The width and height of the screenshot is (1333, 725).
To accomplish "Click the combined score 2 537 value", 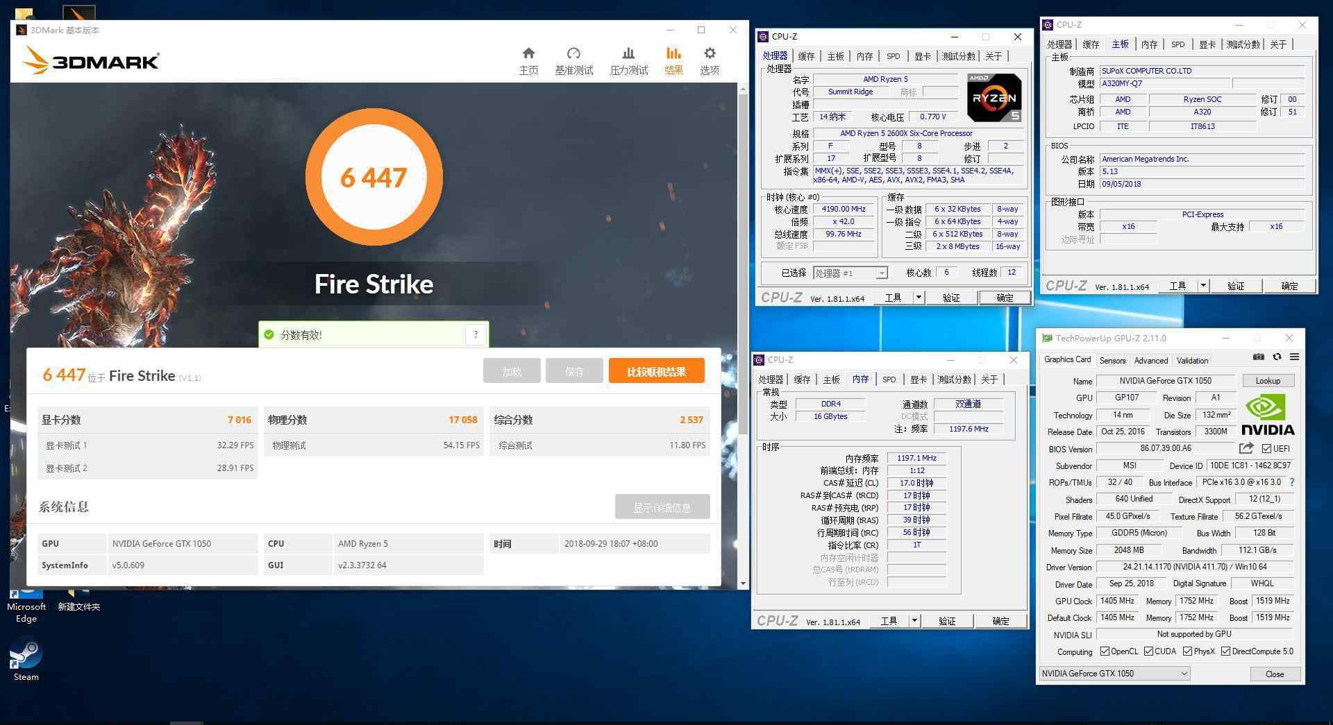I will (691, 420).
